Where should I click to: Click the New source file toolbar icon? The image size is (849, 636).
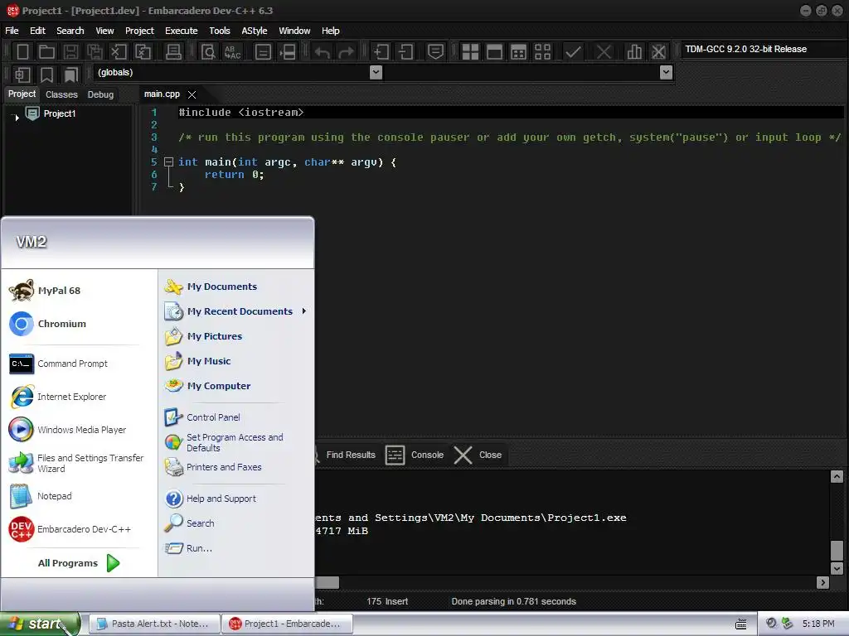pos(22,52)
